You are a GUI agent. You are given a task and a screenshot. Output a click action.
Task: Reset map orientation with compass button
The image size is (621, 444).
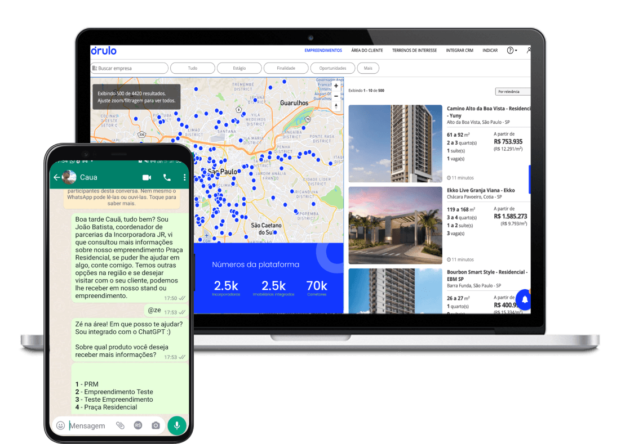(x=336, y=106)
